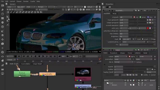The height and width of the screenshot is (90, 160).
Task: Open the Keyer nodes toolbar menu
Action: (x=2, y=31)
